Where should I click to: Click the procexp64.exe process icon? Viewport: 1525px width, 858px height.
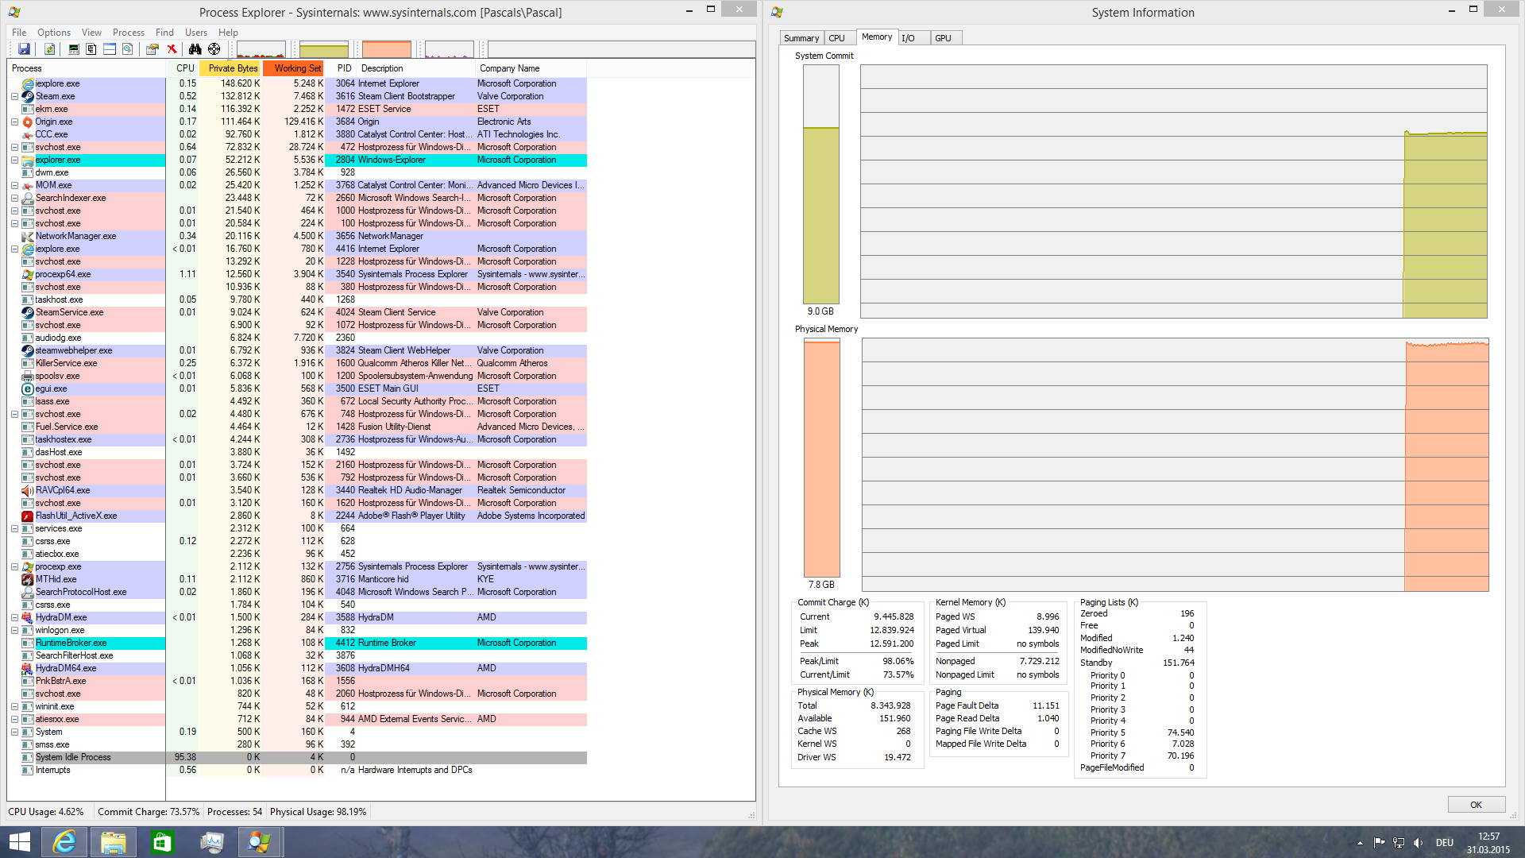pos(28,274)
